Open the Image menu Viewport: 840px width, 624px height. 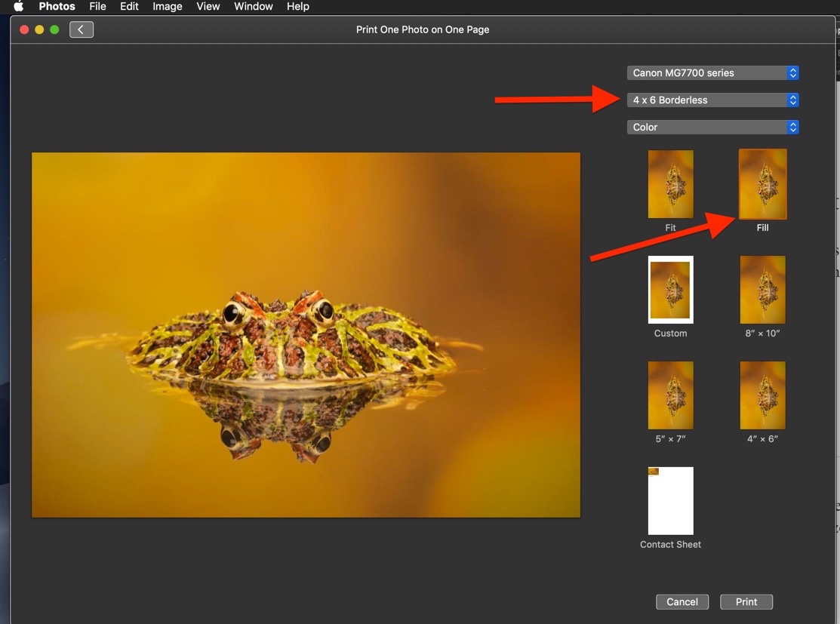pos(167,7)
